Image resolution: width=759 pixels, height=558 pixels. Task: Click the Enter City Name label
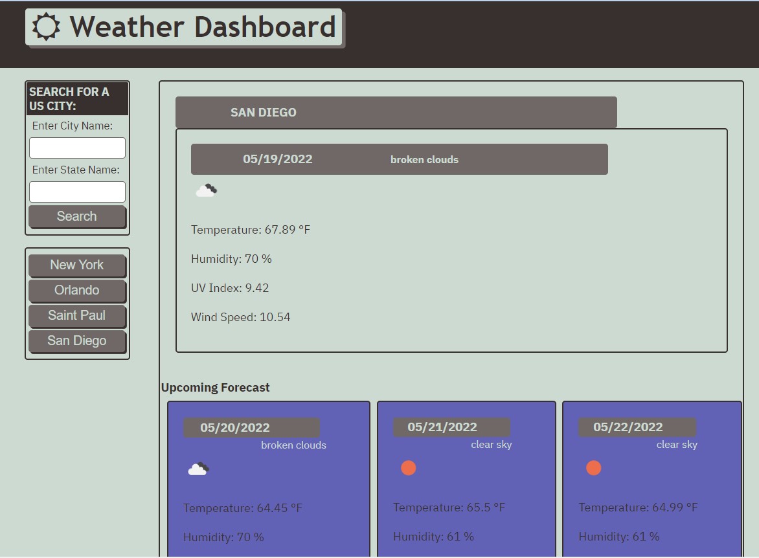73,126
